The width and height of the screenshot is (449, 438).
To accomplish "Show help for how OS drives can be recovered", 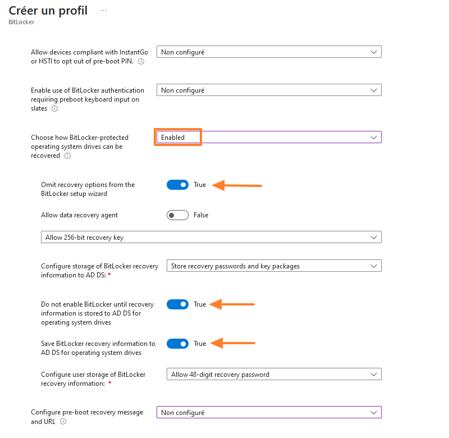I will (x=67, y=156).
